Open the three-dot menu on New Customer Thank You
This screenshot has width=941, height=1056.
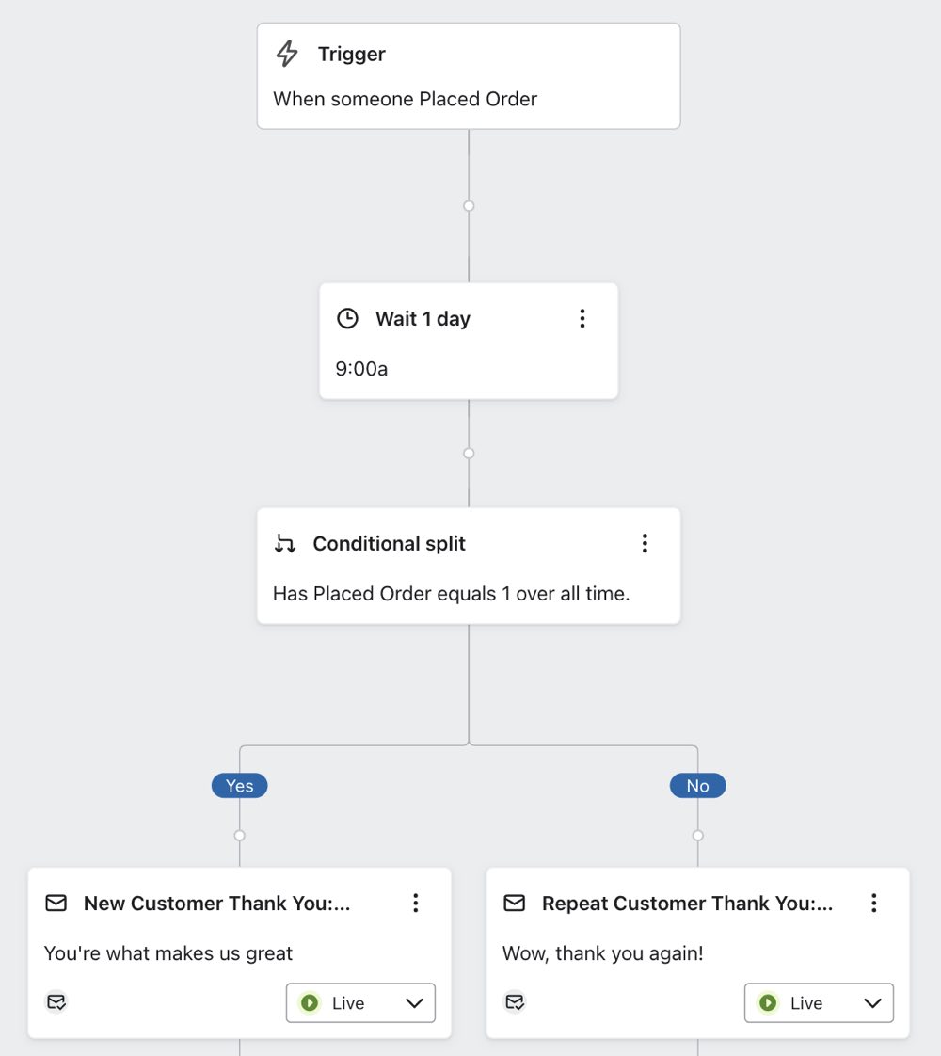tap(415, 903)
